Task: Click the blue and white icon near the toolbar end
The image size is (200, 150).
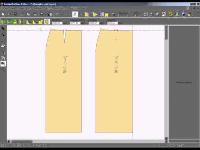Action: pyautogui.click(x=183, y=15)
